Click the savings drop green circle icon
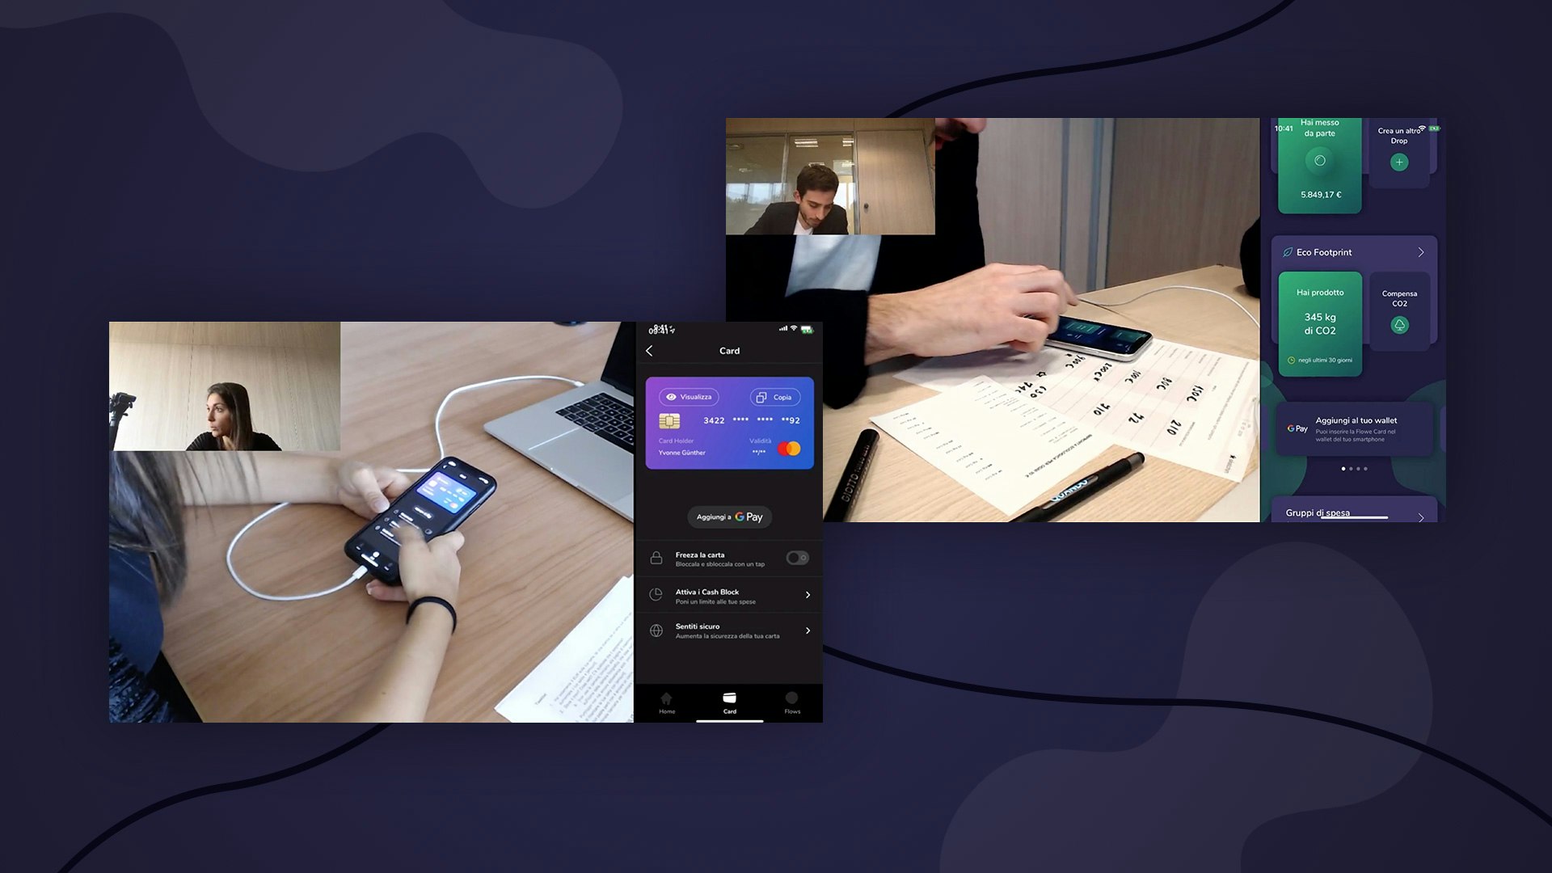The width and height of the screenshot is (1552, 873). click(x=1321, y=160)
